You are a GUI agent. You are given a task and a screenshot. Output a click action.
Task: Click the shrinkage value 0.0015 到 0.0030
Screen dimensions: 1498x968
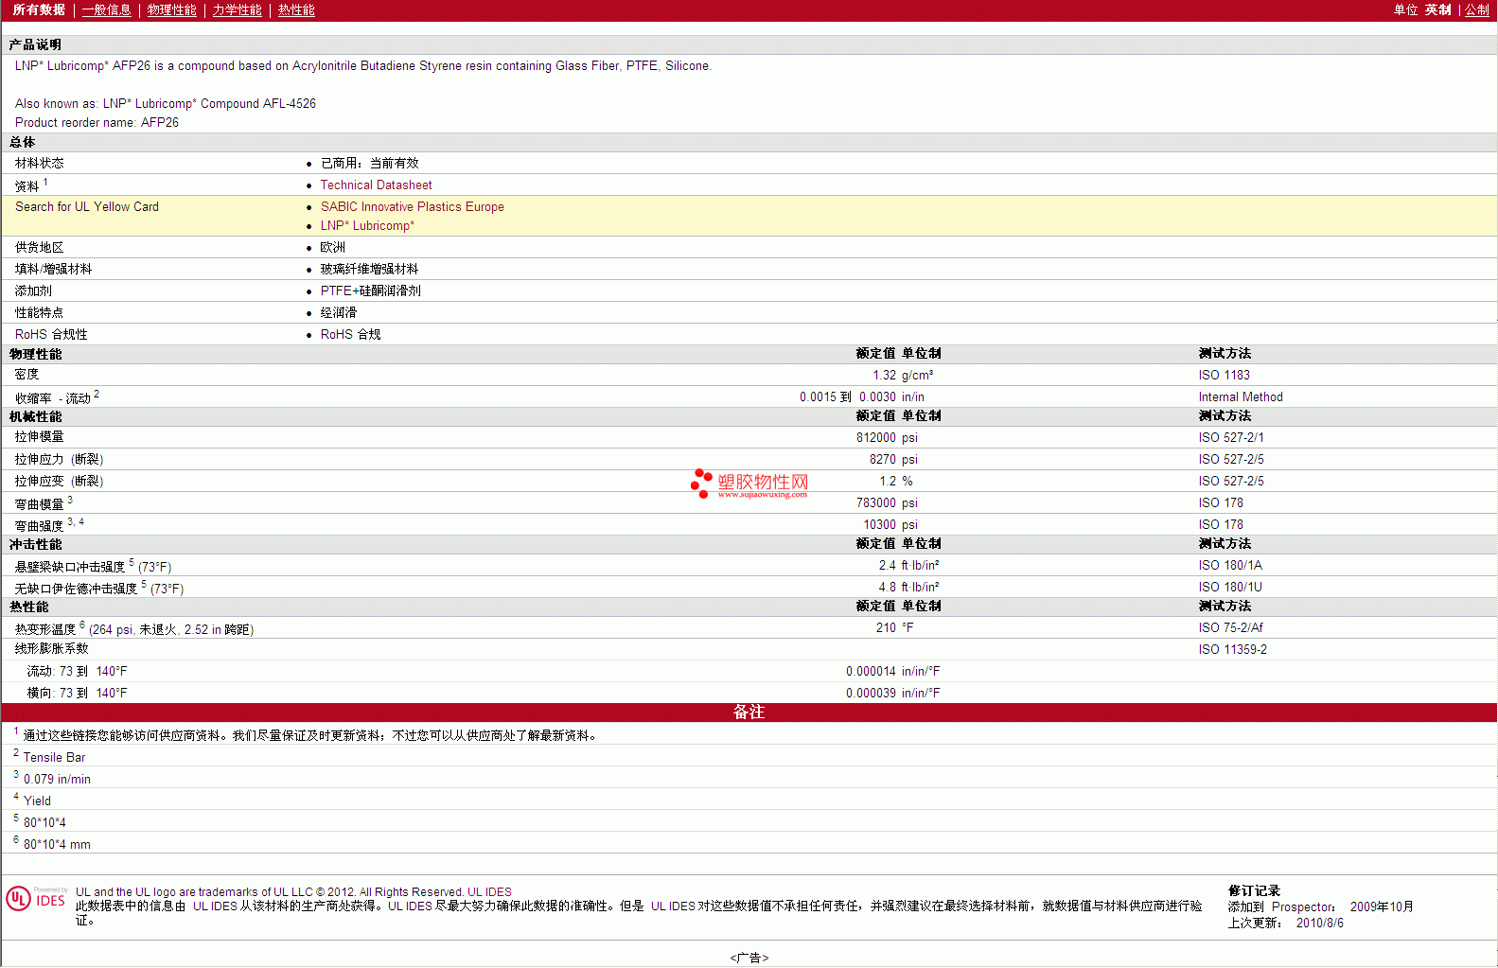pyautogui.click(x=847, y=397)
